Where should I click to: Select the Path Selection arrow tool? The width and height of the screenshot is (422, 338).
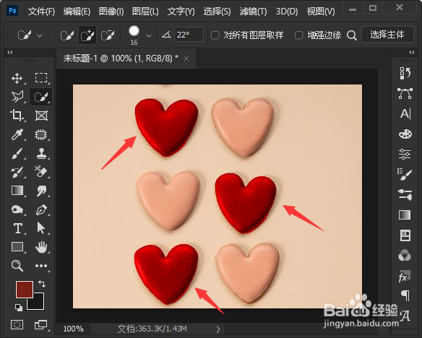pyautogui.click(x=41, y=228)
